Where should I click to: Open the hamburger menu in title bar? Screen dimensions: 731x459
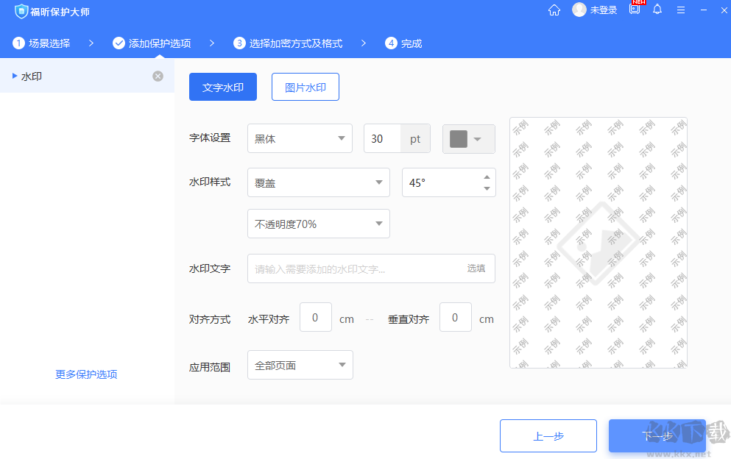click(681, 10)
